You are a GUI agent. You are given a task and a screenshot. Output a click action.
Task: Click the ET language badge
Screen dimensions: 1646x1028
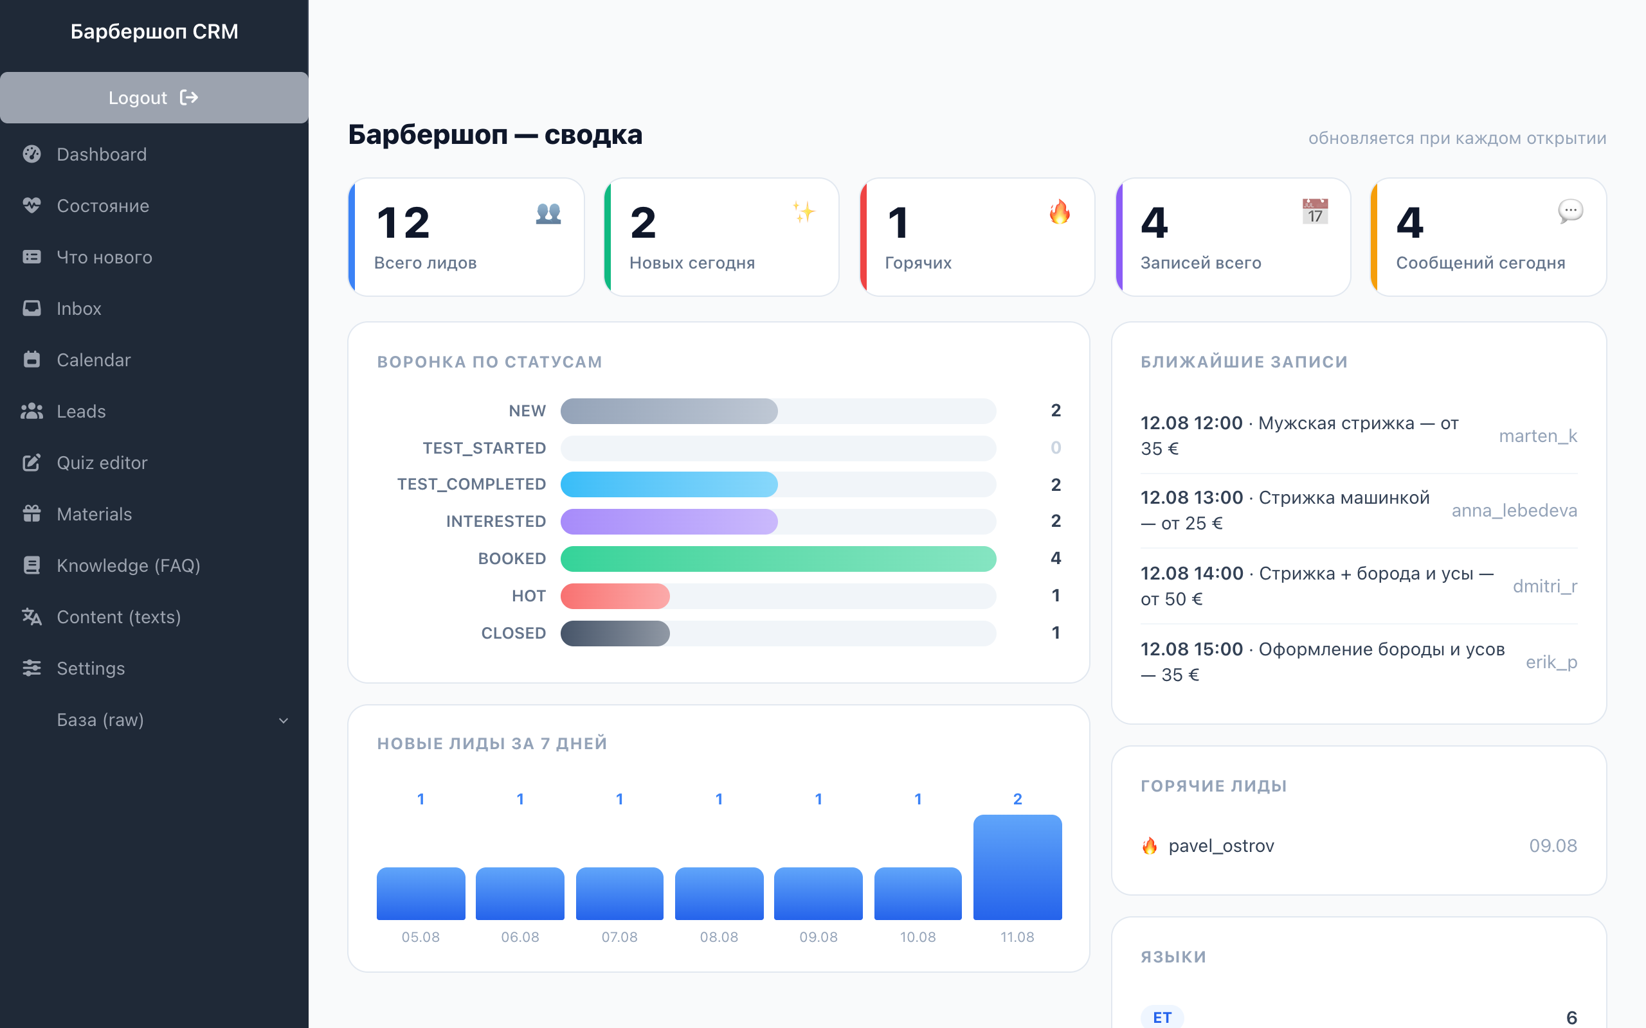[1162, 1017]
